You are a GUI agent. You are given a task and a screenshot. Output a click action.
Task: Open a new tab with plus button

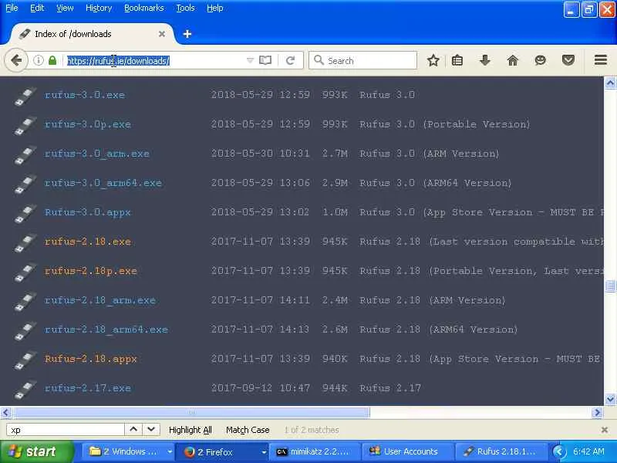(187, 34)
